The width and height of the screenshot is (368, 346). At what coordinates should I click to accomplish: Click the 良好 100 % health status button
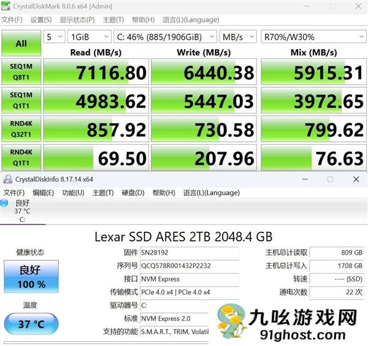(x=31, y=277)
